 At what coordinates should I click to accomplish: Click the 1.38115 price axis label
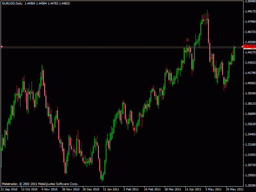pyautogui.click(x=250, y=104)
